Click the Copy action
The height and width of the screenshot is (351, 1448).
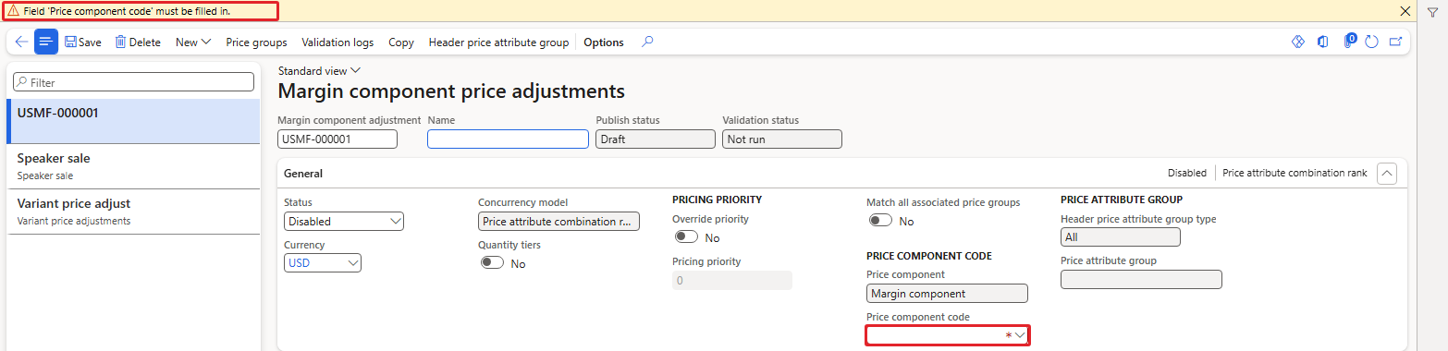pyautogui.click(x=401, y=42)
